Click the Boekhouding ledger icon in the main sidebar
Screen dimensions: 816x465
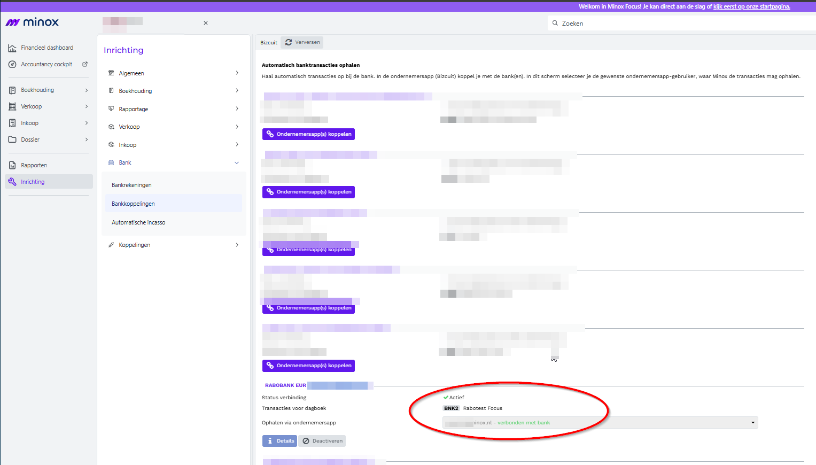12,90
